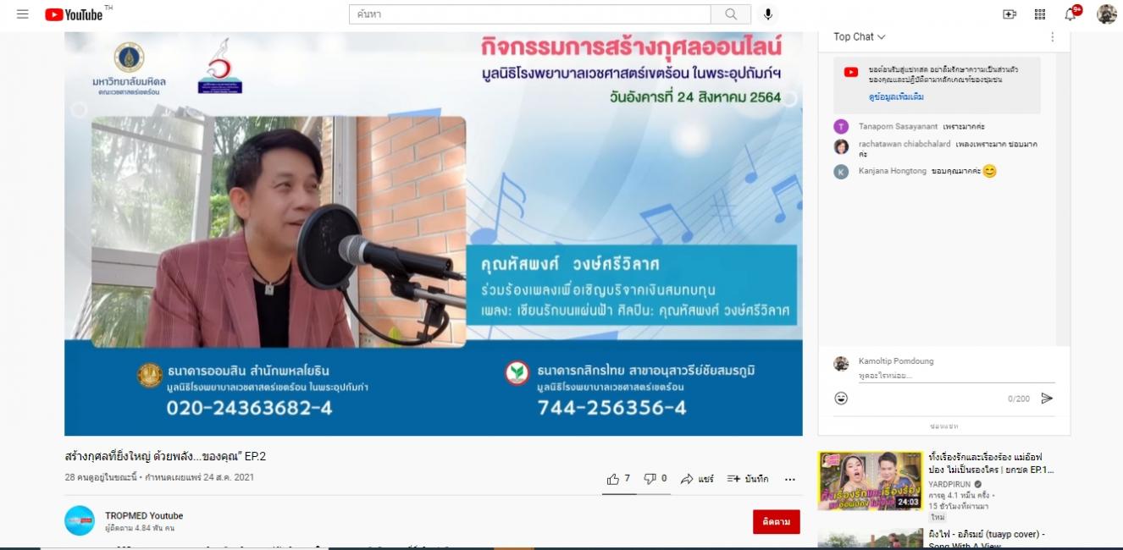Click the search magnifier button

click(x=731, y=14)
